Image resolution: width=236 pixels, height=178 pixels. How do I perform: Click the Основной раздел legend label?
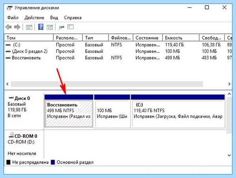point(75,162)
